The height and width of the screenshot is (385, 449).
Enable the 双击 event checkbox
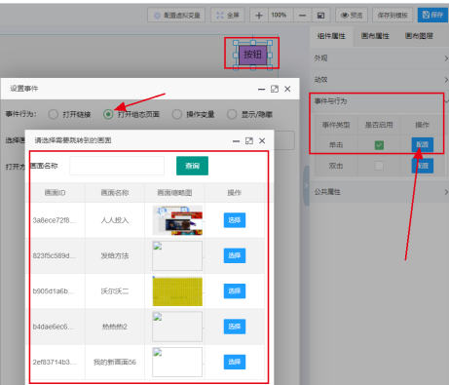click(379, 166)
